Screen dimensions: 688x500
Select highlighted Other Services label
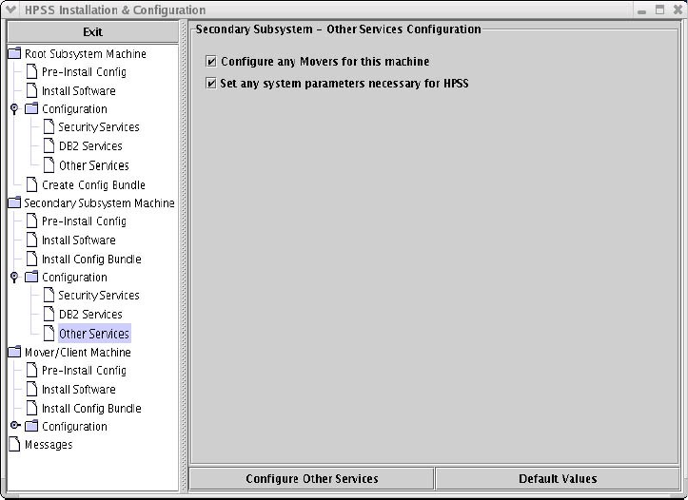click(x=94, y=334)
